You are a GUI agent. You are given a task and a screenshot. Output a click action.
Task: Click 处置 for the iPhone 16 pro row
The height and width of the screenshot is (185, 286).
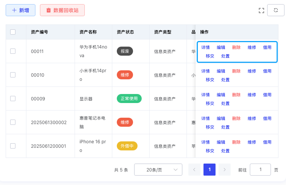pyautogui.click(x=225, y=151)
